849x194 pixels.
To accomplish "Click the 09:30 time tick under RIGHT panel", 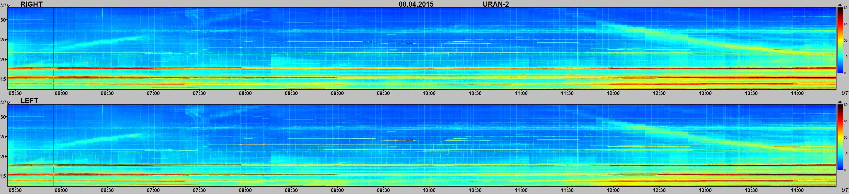I will point(383,93).
